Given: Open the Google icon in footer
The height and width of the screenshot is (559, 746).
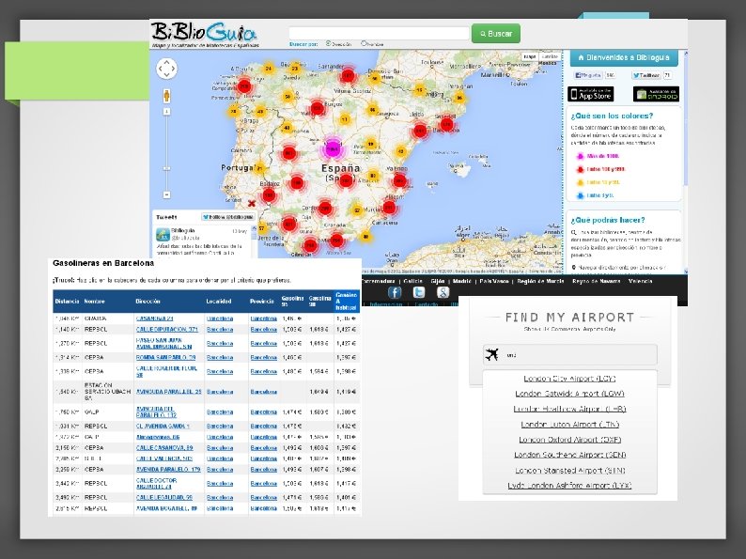Looking at the screenshot, I should click(443, 292).
